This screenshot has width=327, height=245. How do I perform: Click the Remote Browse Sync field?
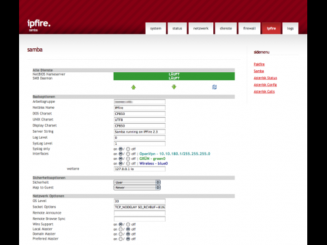(x=140, y=219)
